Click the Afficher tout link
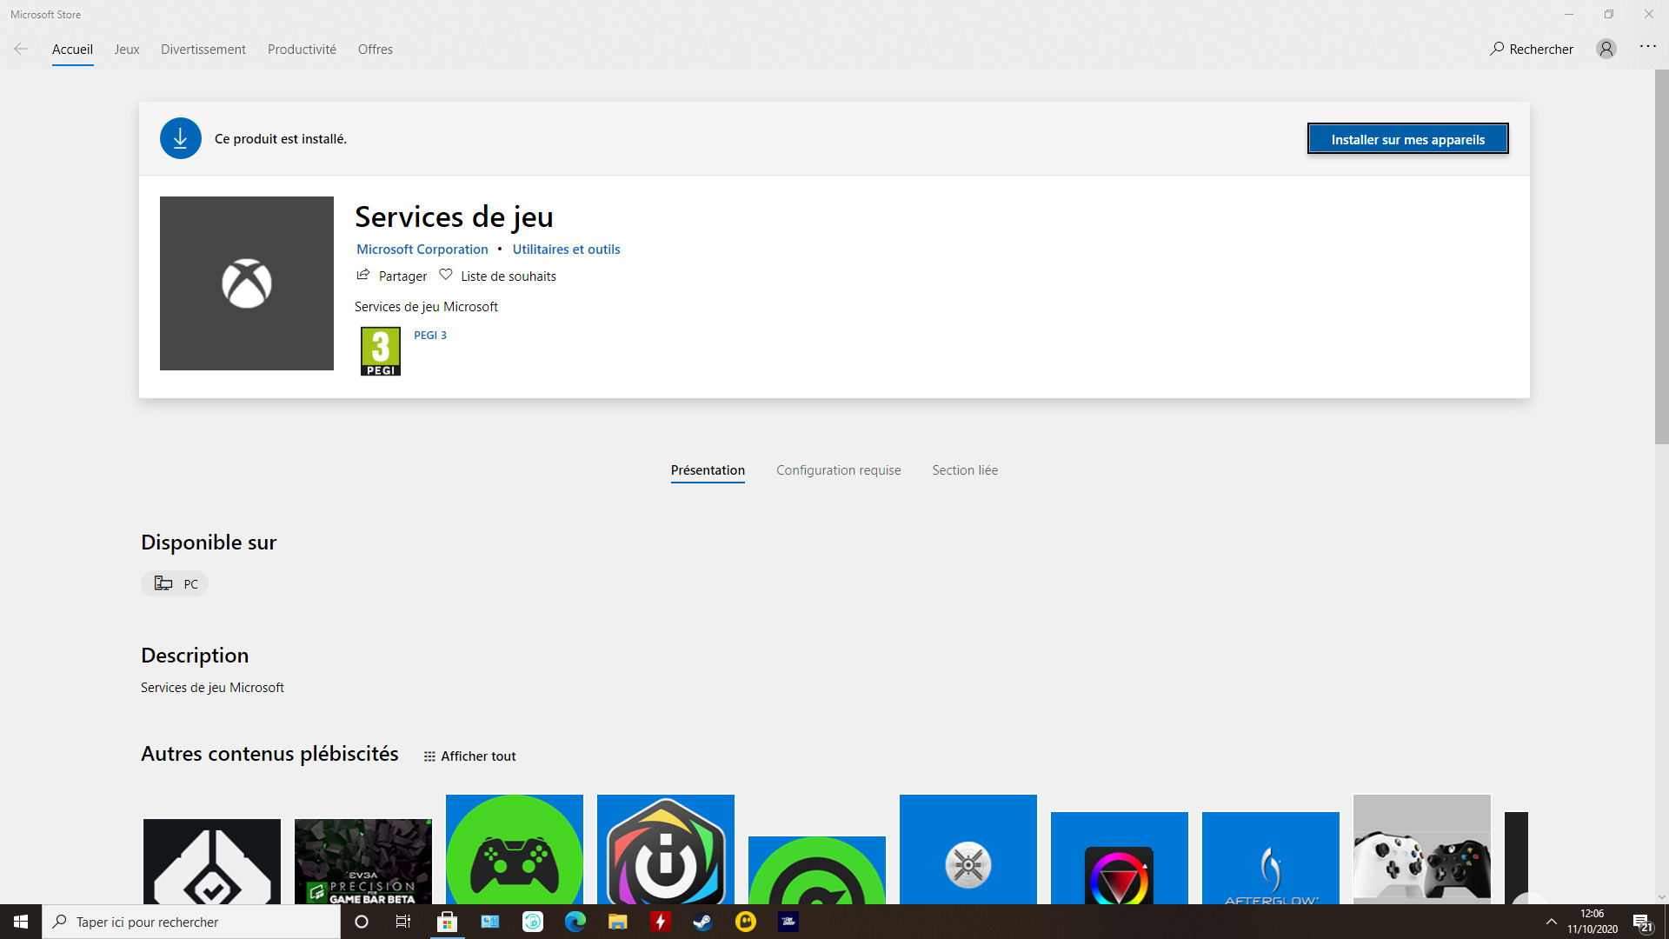Viewport: 1669px width, 939px height. [478, 756]
